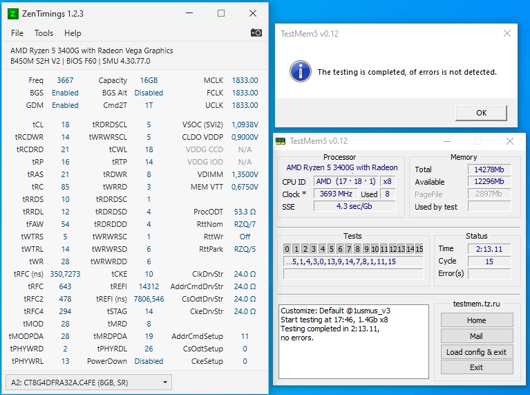
Task: Click the FCLK value 1833.00
Action: click(245, 93)
